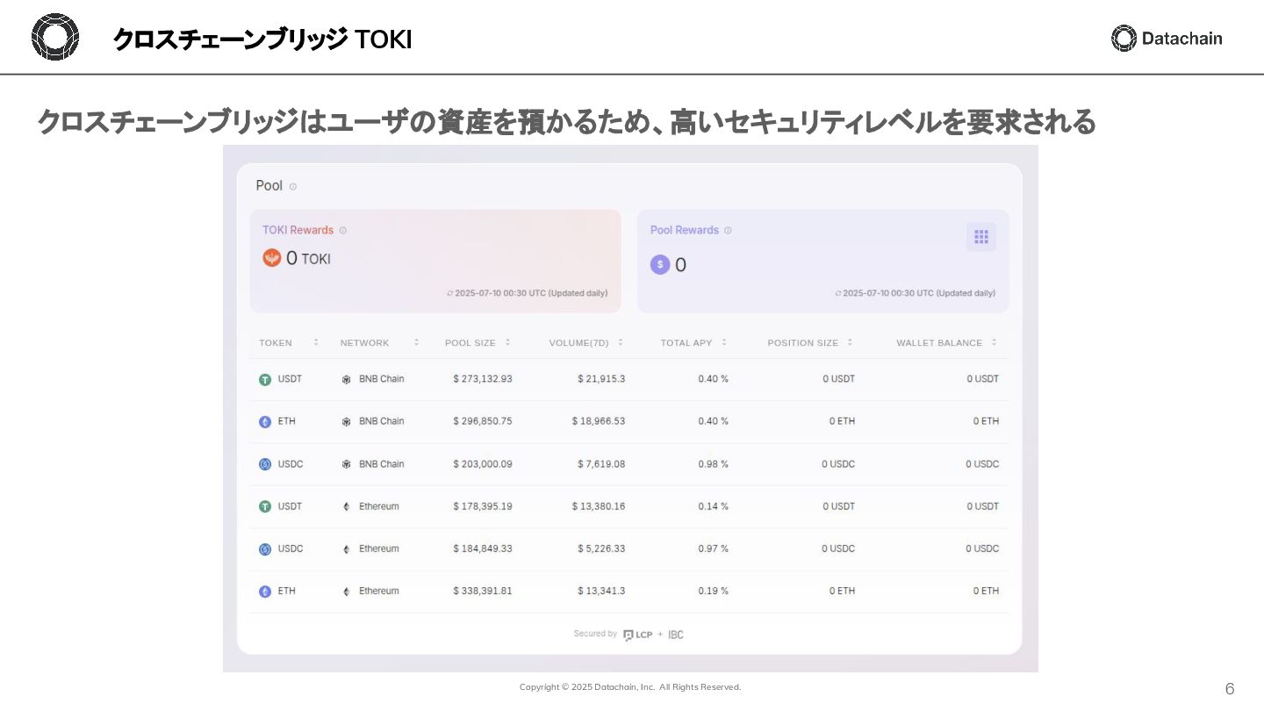
Task: Click the USDT token icon in the $ 273,132.93 row
Action: click(x=265, y=379)
